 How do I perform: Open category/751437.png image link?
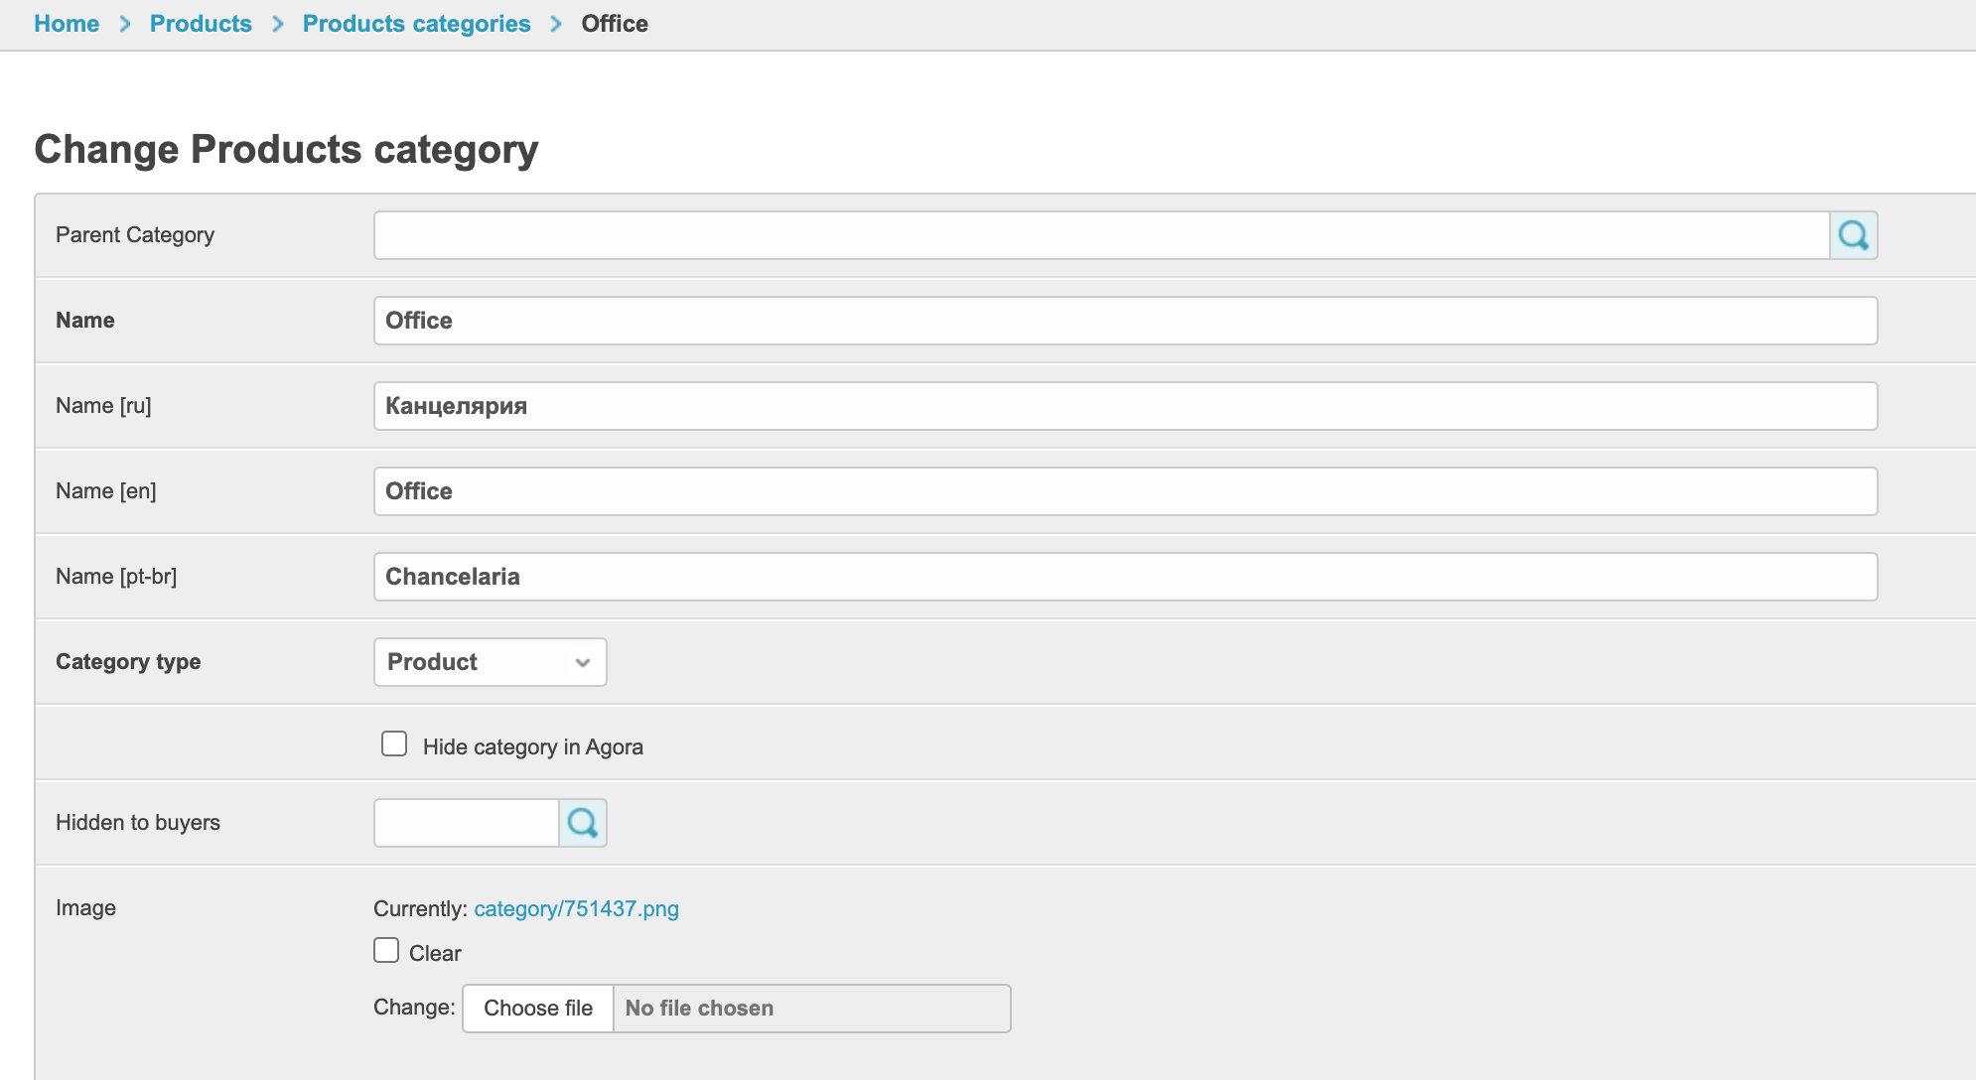(576, 909)
